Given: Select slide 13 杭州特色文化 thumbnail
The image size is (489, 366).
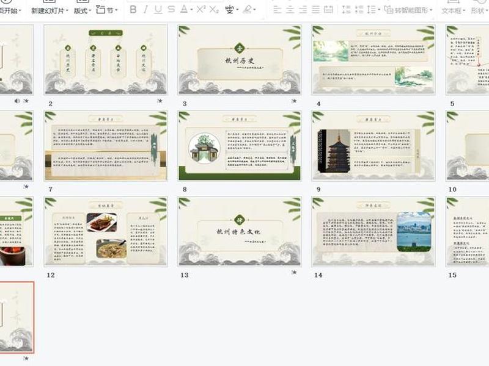Looking at the screenshot, I should [240, 232].
